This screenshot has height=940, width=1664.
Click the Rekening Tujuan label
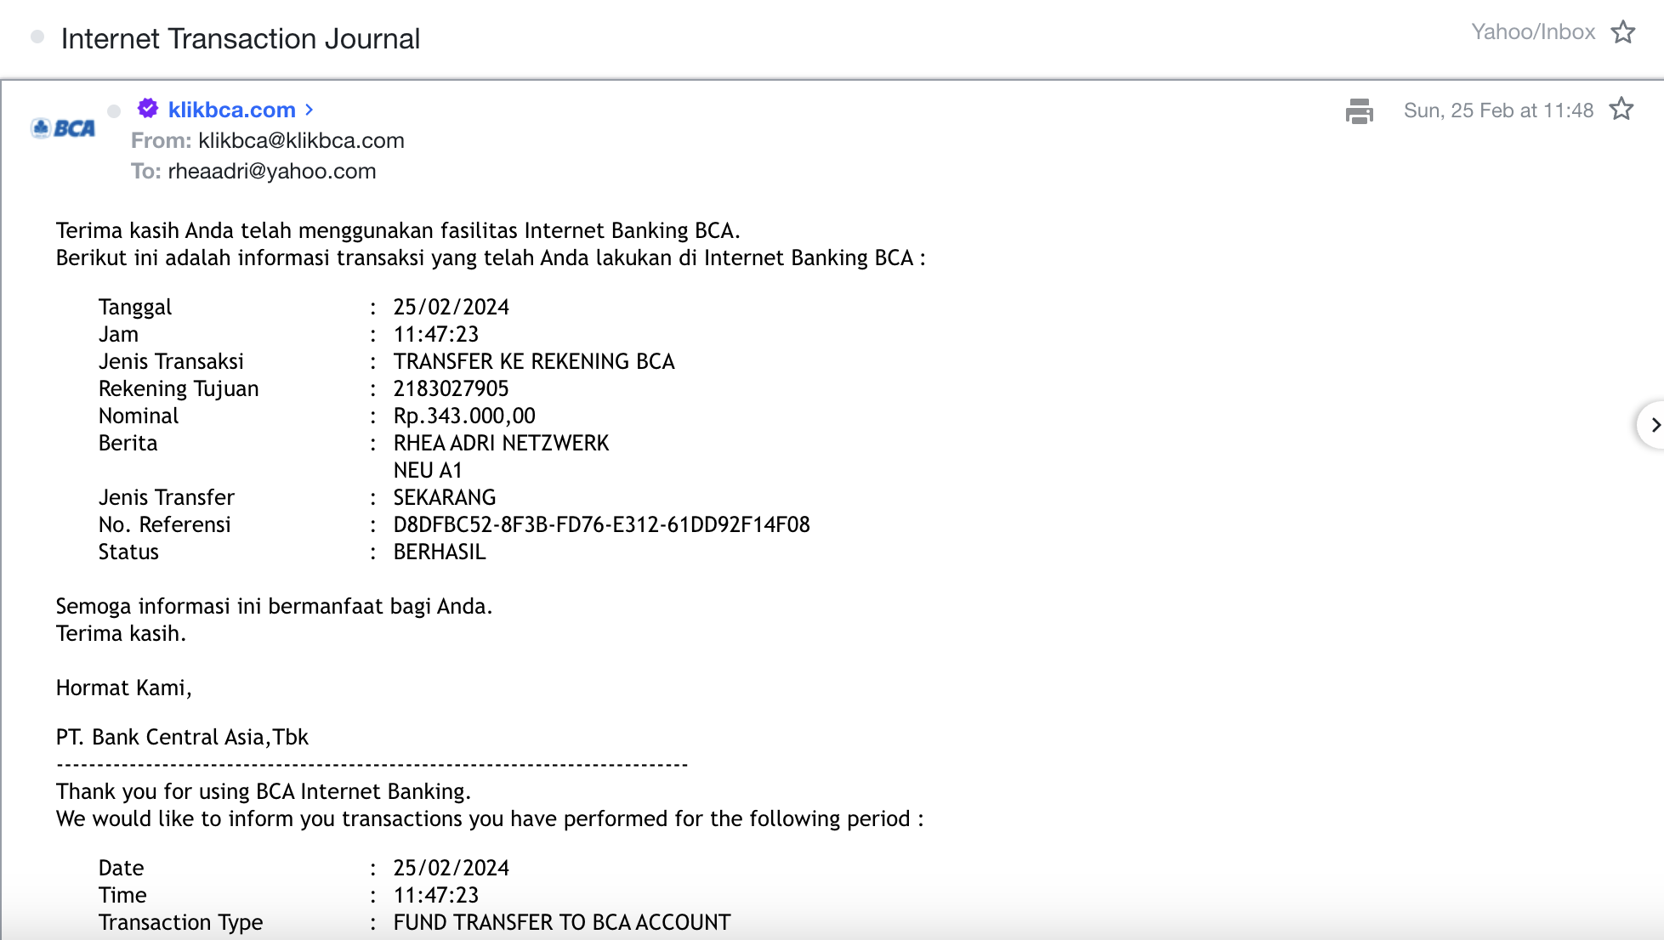(x=179, y=388)
